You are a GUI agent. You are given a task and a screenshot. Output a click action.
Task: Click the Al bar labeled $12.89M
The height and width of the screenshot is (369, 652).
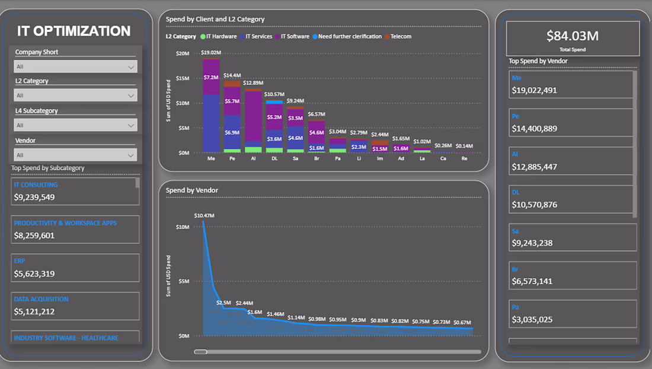tap(253, 120)
